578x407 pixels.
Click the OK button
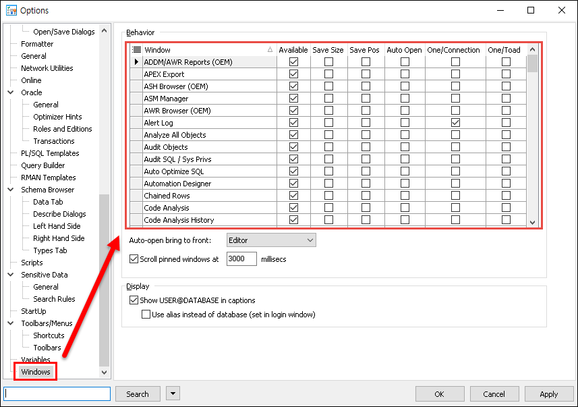[439, 394]
